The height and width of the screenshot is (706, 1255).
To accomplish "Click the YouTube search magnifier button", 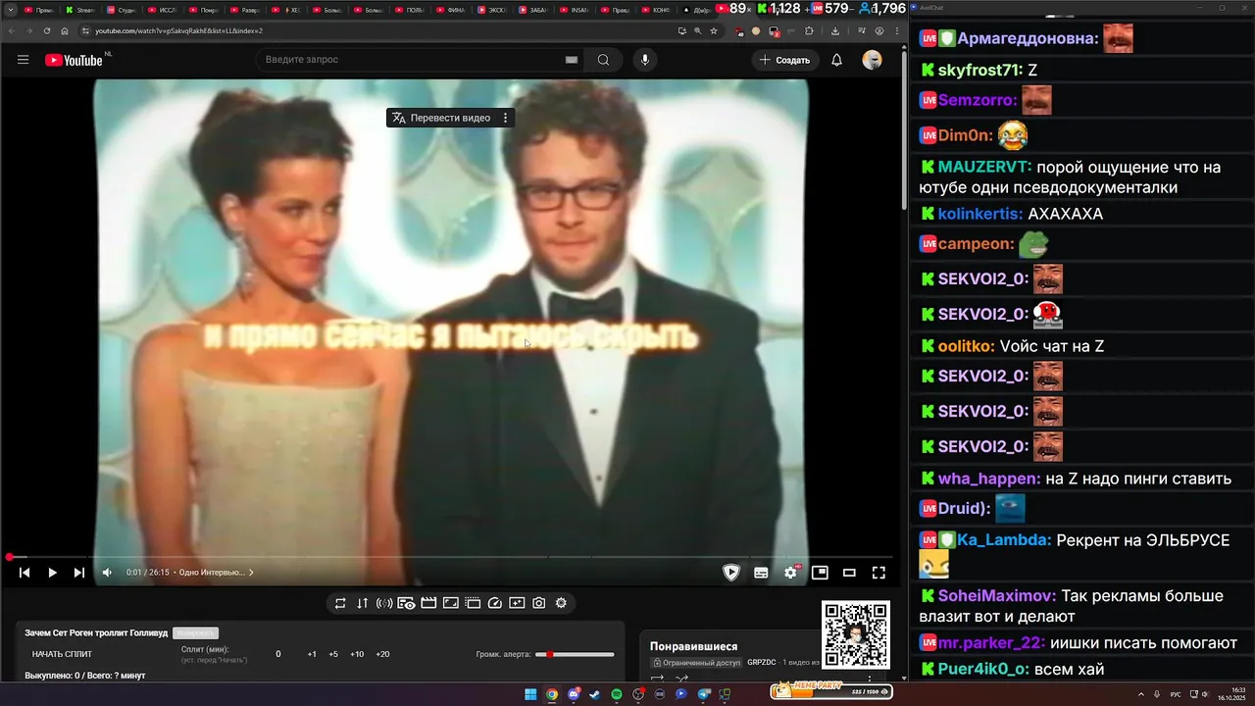I will click(x=604, y=60).
